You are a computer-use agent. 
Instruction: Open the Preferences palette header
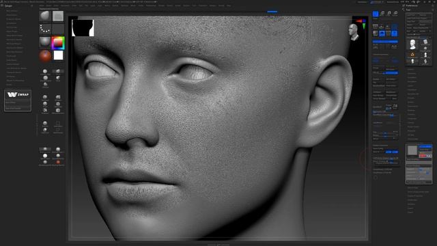pyautogui.click(x=412, y=5)
